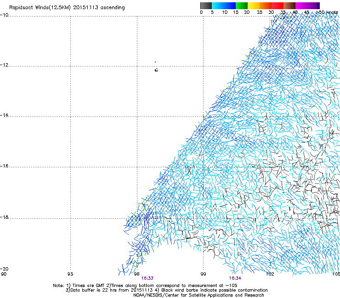Click the '90' longitude axis label
This screenshot has height=298, width=340.
point(4,274)
